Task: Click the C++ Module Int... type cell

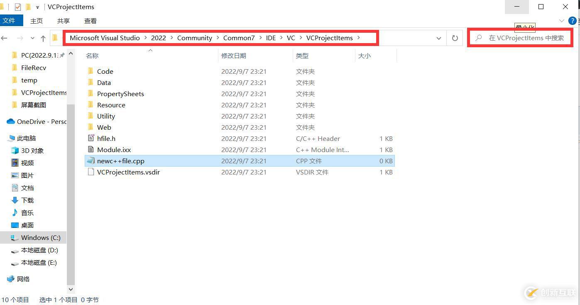Action: [323, 150]
